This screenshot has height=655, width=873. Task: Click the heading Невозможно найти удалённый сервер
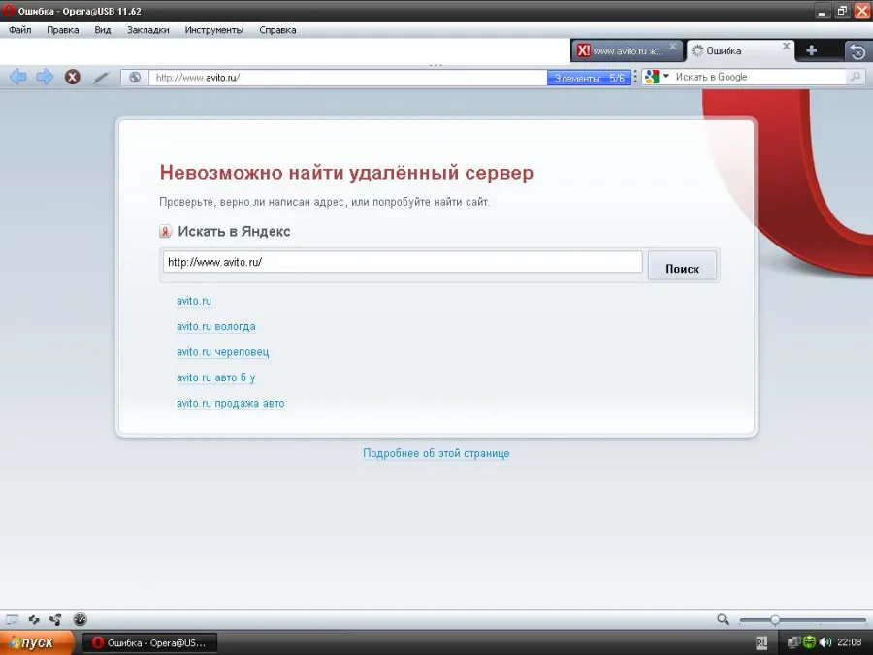click(x=346, y=172)
